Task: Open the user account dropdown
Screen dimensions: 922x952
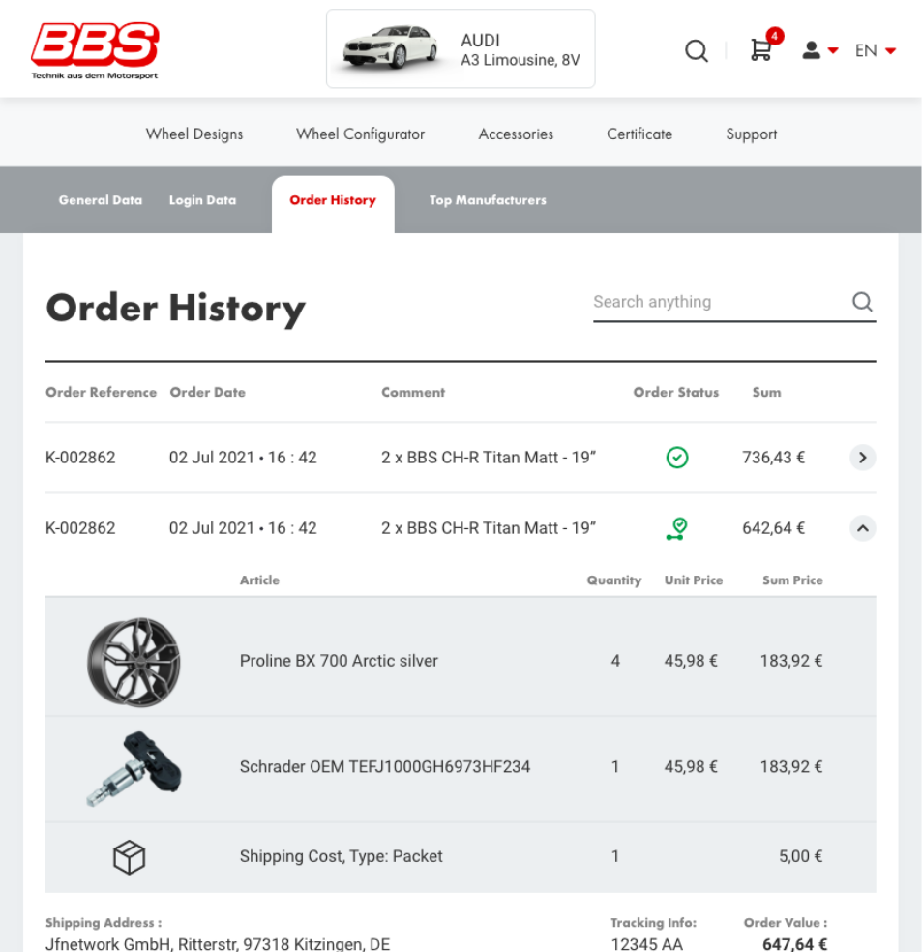Action: 820,50
